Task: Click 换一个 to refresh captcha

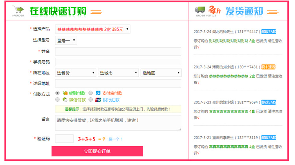Action: pyautogui.click(x=115, y=139)
